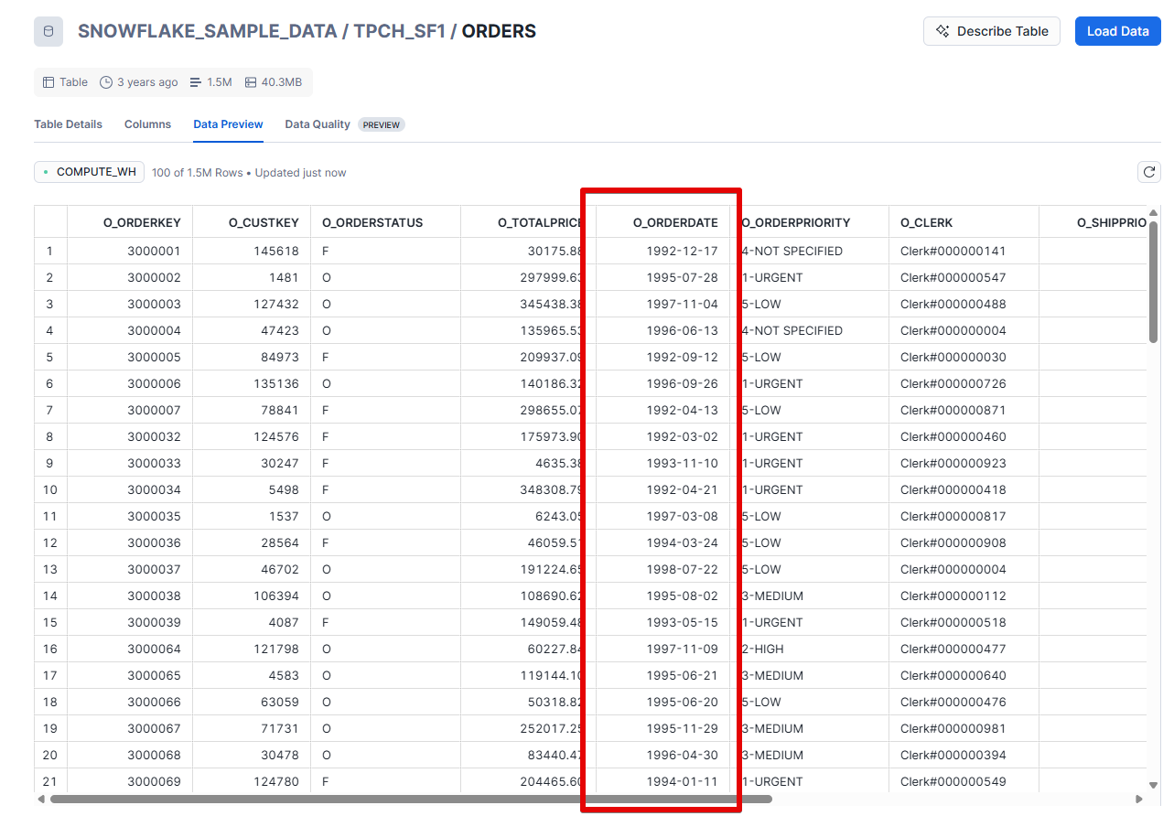Select row number 10

point(50,489)
